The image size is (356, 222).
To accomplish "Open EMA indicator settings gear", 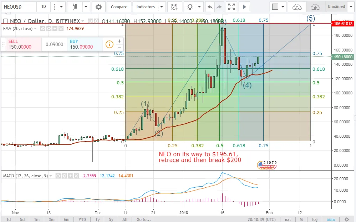I will click(49, 29).
